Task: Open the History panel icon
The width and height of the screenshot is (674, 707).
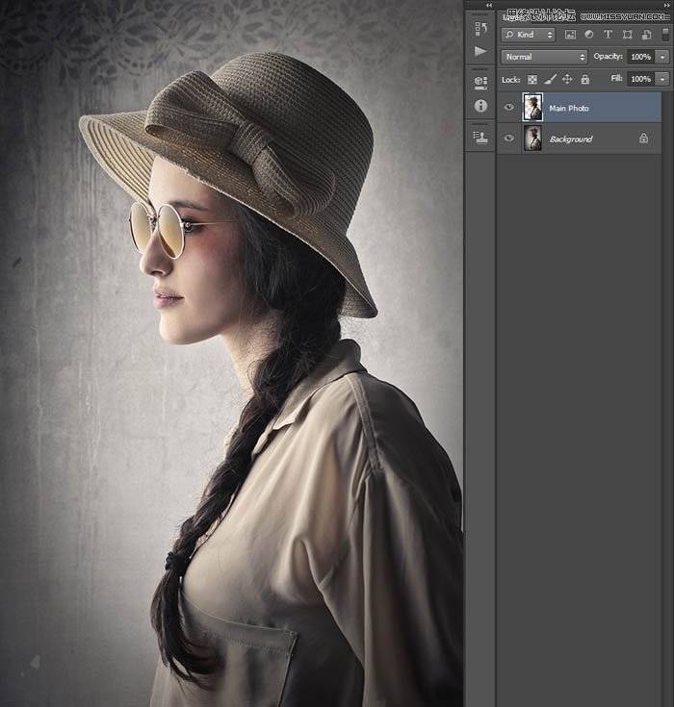Action: point(480,29)
